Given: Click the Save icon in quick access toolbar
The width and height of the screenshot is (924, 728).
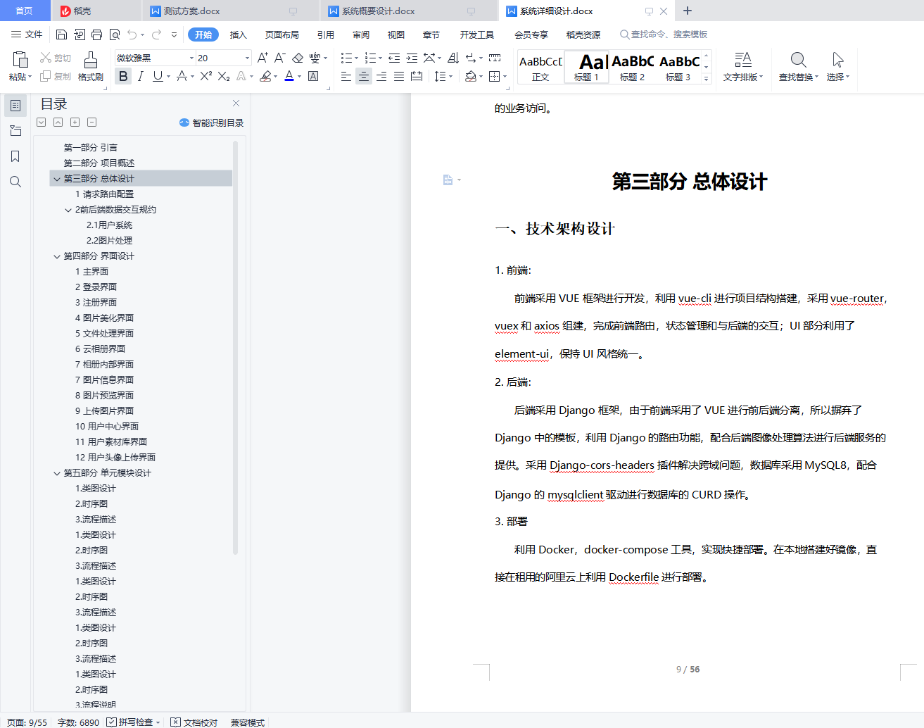Looking at the screenshot, I should [61, 34].
